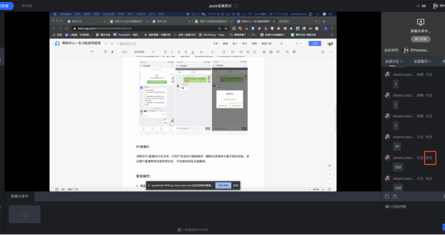The width and height of the screenshot is (445, 235).
Task: Insert image using toolbar picture icon
Action: (x=265, y=52)
